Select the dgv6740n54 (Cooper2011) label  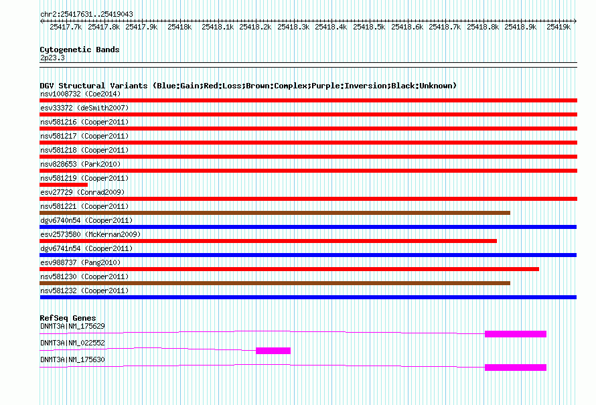[x=86, y=220]
